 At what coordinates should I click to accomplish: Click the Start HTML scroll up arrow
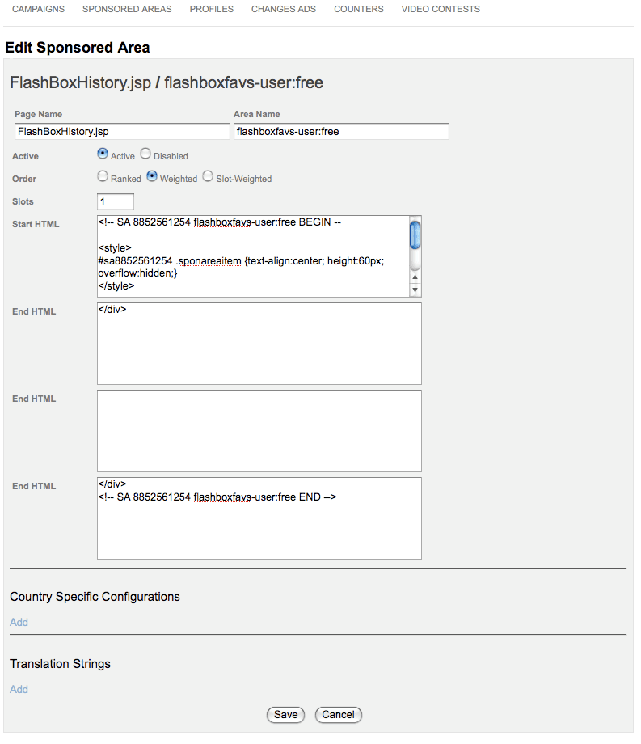click(415, 277)
